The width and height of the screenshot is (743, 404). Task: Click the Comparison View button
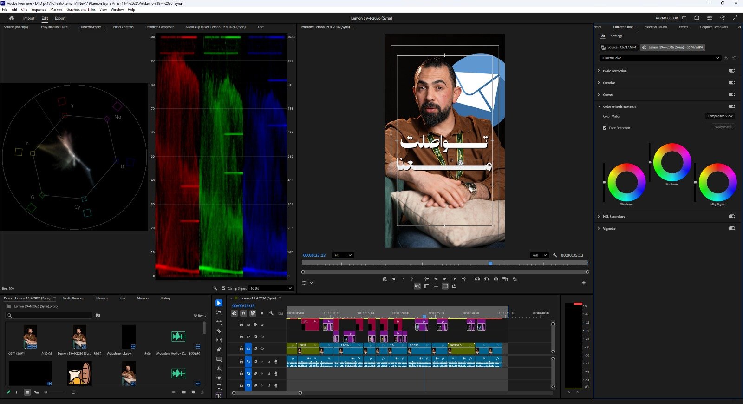pos(720,116)
